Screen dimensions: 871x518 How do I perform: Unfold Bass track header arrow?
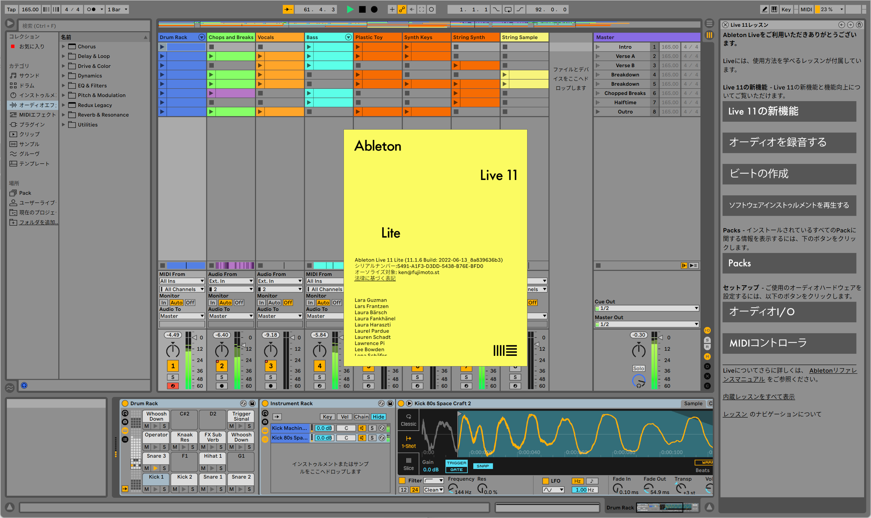coord(348,37)
